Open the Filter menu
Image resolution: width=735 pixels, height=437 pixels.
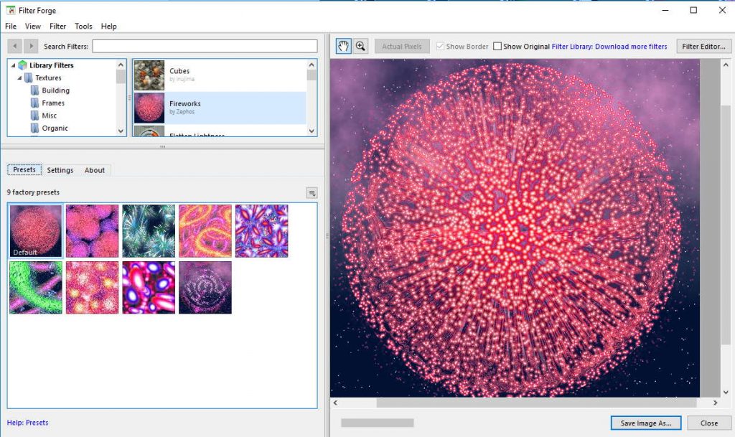click(57, 27)
